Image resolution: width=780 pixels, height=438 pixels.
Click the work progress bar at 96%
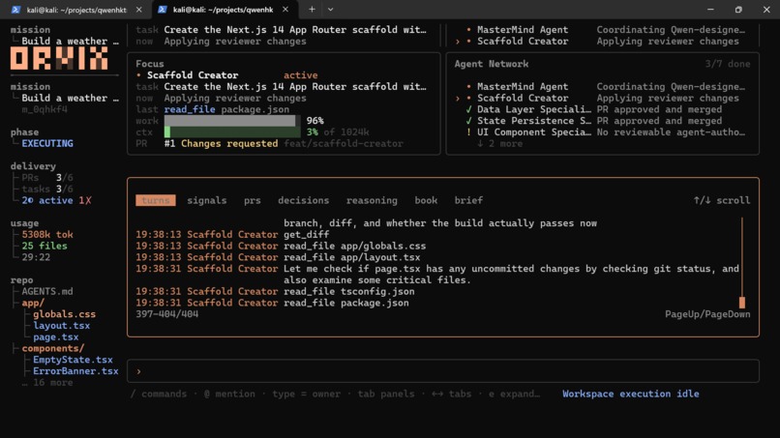coord(232,121)
